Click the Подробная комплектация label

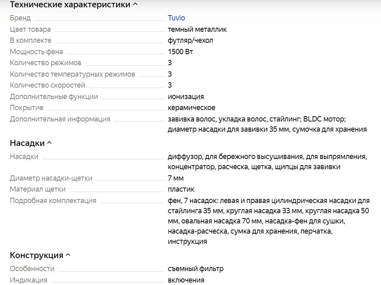(53, 201)
